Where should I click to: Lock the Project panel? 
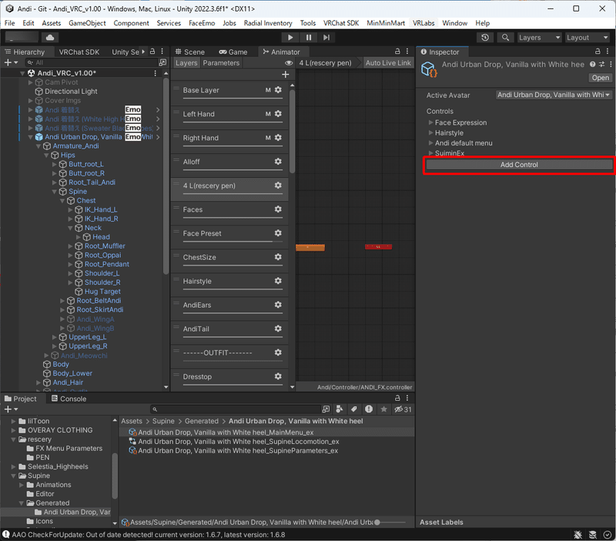click(397, 398)
